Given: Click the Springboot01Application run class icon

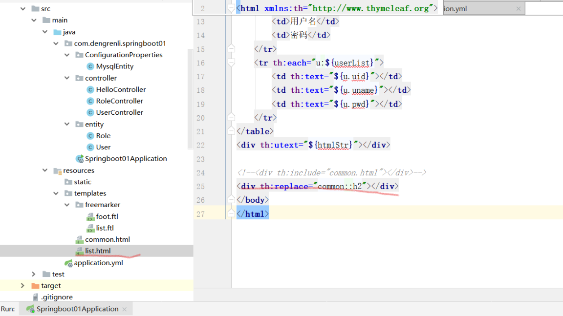Looking at the screenshot, I should [80, 159].
